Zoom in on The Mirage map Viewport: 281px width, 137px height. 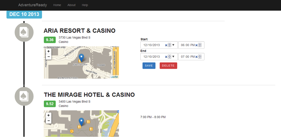pos(49,115)
